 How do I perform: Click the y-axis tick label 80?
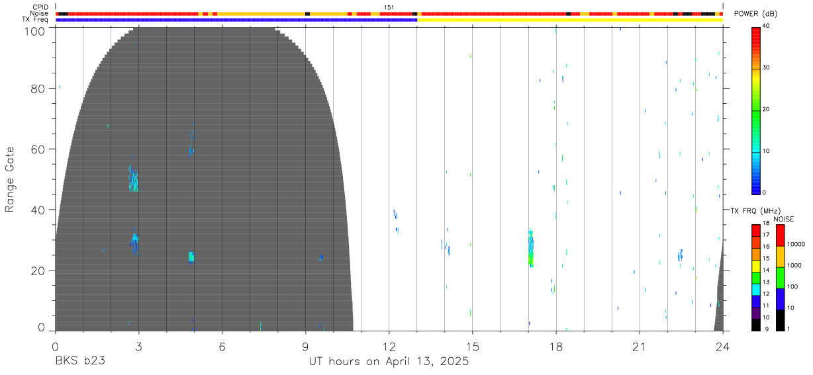[39, 89]
